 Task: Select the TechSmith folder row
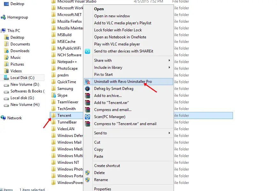[x=66, y=108]
